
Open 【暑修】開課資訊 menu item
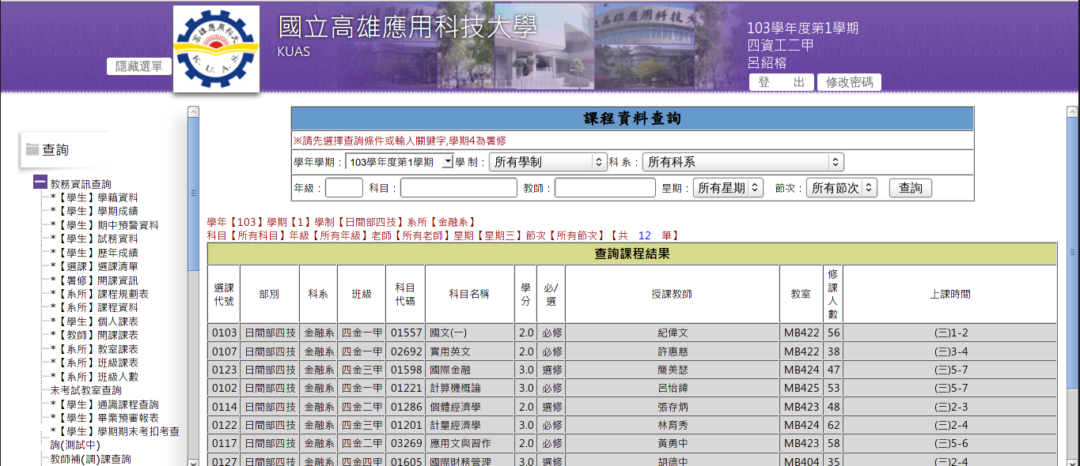pyautogui.click(x=94, y=280)
